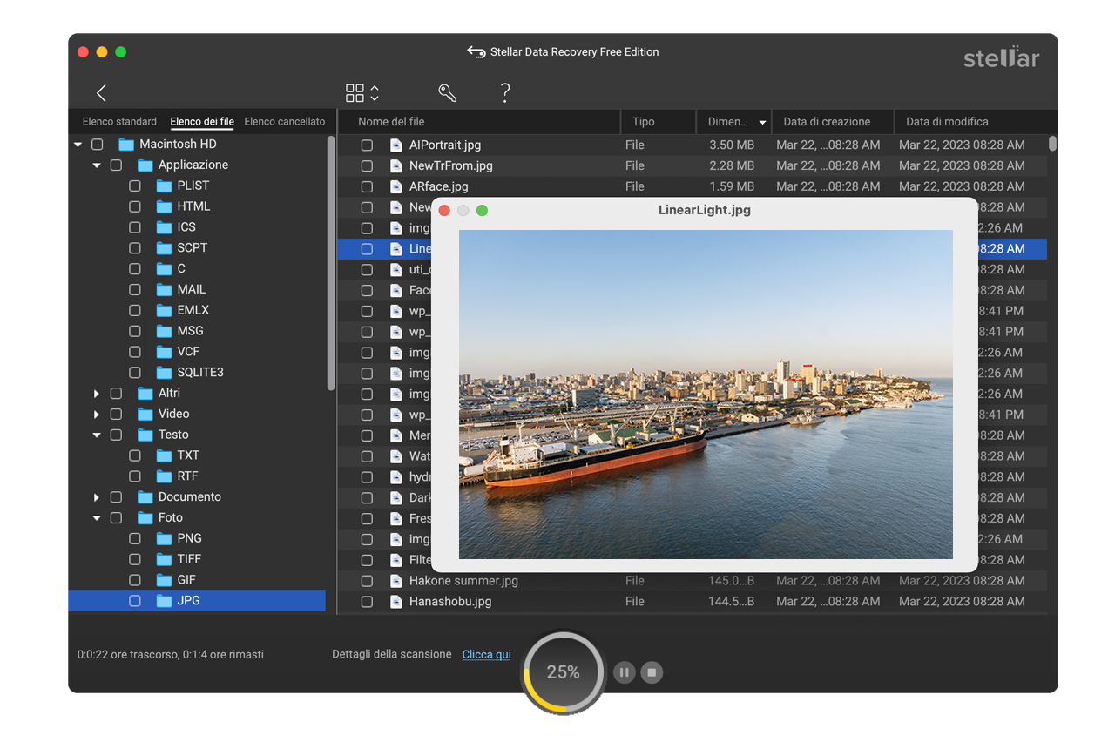Viewport: 1115px width, 749px height.
Task: Expand the Altri tree node
Action: click(x=97, y=394)
